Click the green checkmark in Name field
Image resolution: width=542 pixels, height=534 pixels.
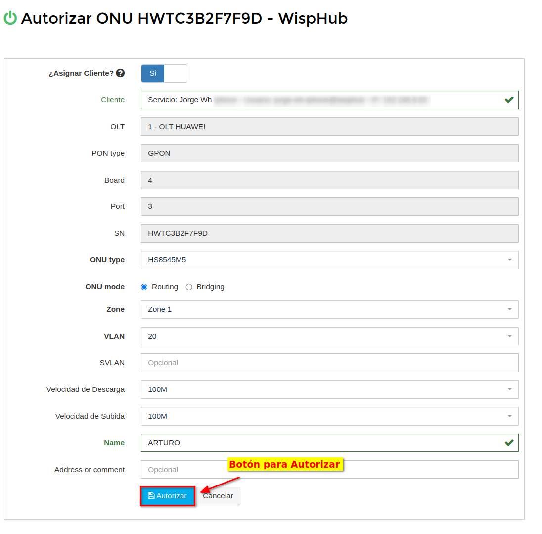(509, 443)
